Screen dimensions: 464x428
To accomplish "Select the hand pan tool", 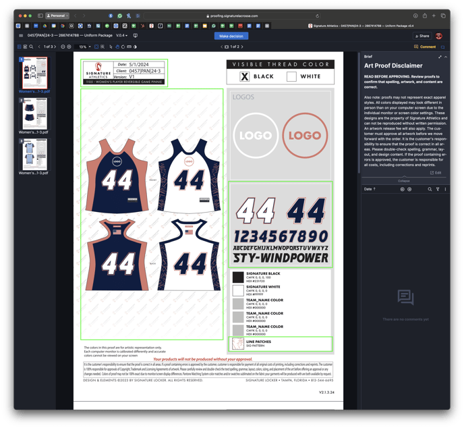I will 117,47.
